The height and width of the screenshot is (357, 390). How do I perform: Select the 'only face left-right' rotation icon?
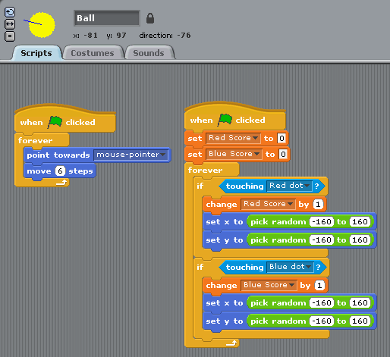[10, 24]
